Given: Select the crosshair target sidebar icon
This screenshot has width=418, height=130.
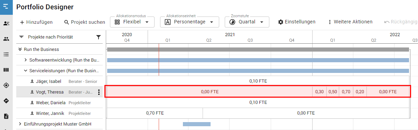Looking at the screenshot, I should [x=6, y=85].
